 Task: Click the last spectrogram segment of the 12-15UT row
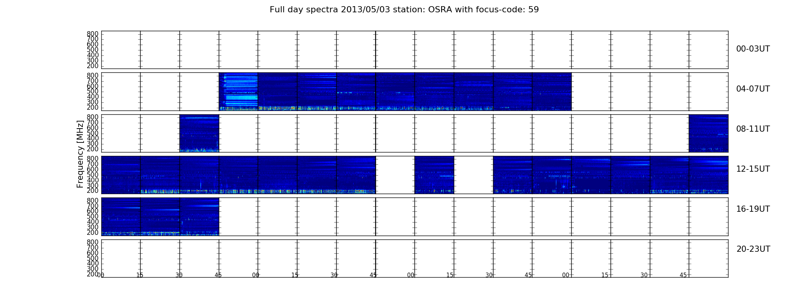click(x=708, y=175)
